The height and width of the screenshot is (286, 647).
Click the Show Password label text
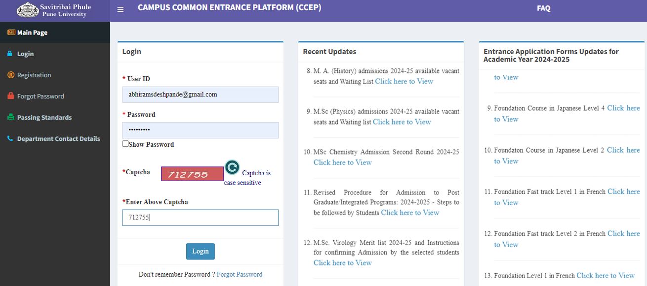point(151,144)
